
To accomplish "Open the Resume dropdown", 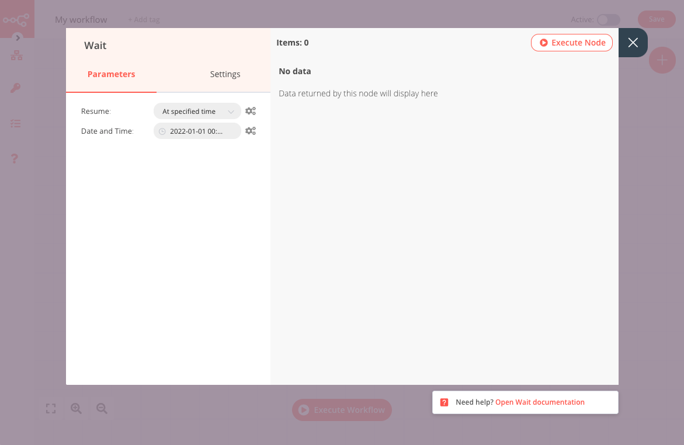I will point(197,111).
